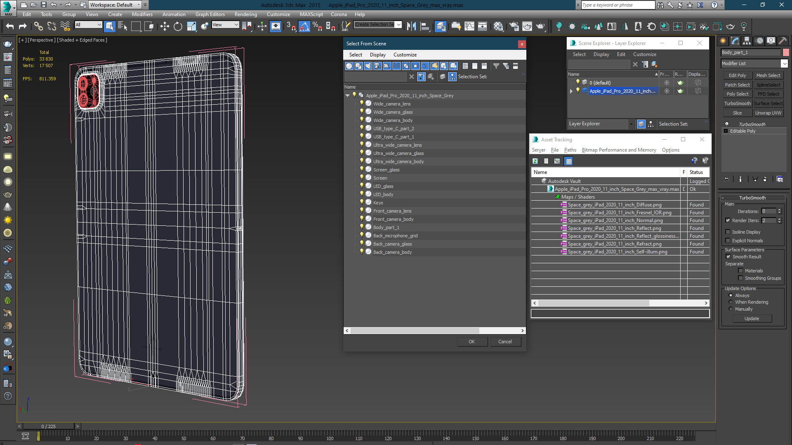Click the sun light icon in left toolbar

point(8,220)
